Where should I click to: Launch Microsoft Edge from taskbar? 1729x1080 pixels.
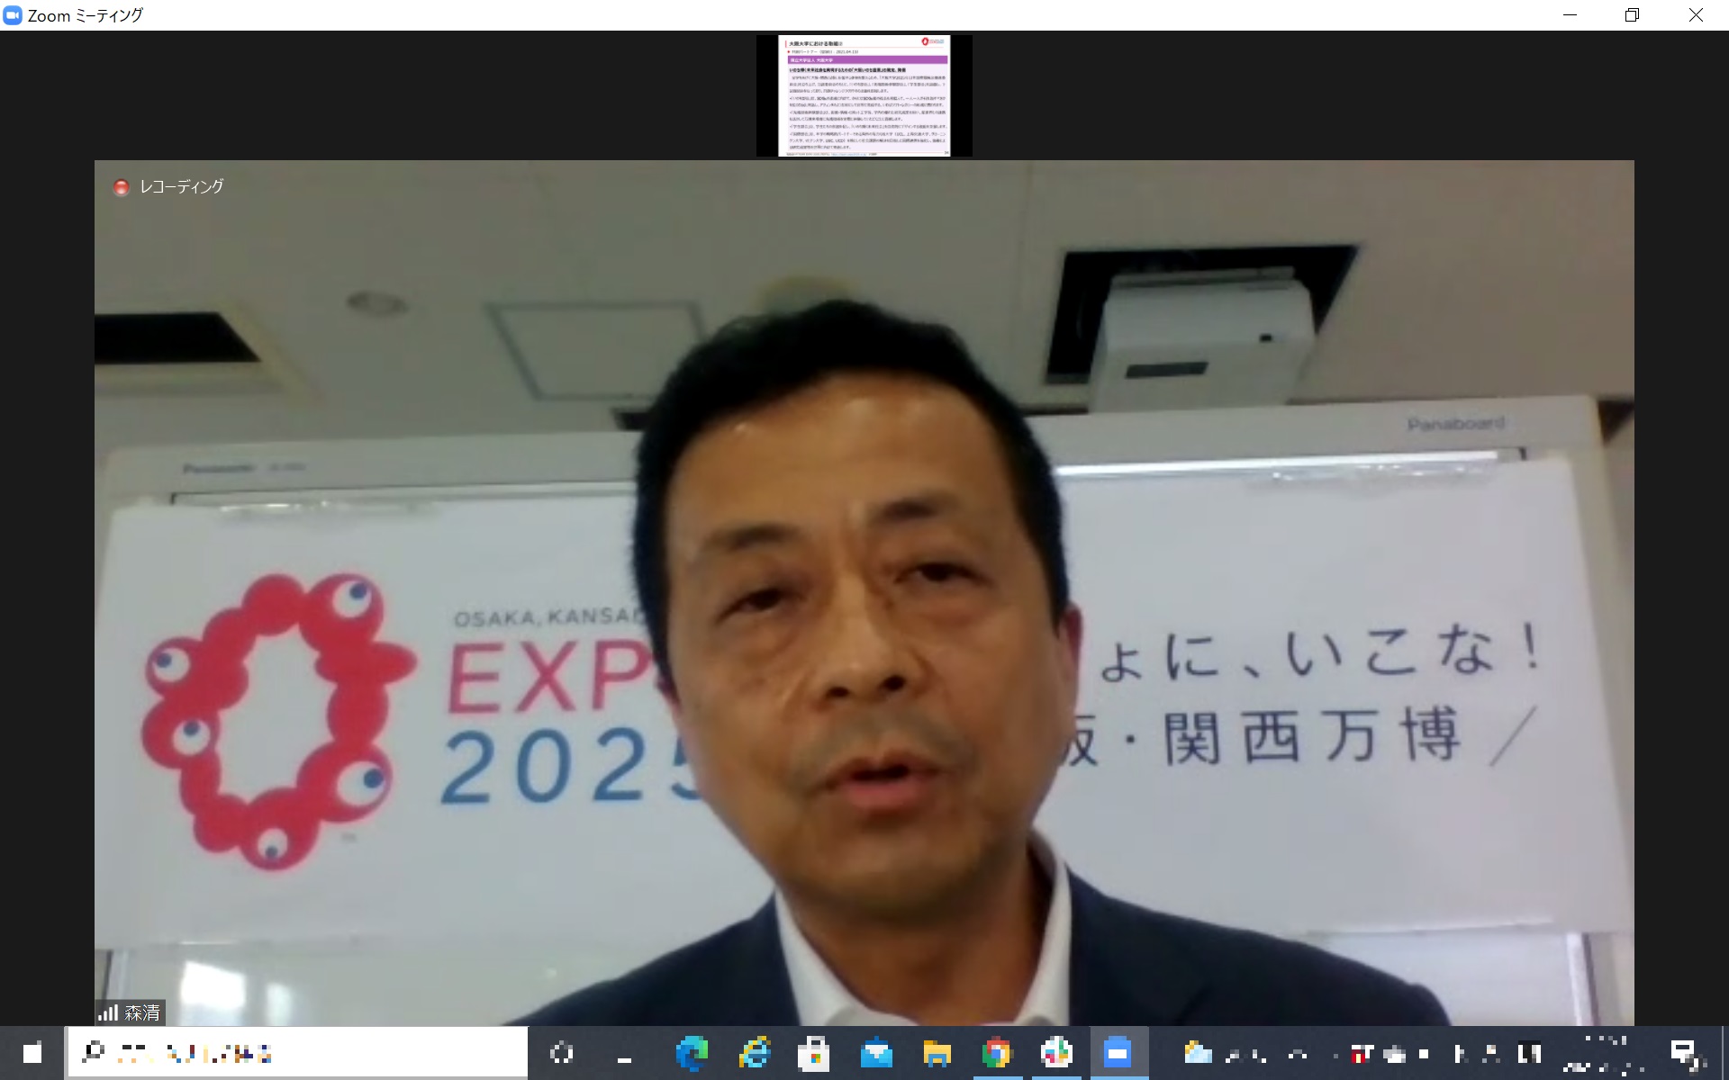pyautogui.click(x=692, y=1052)
